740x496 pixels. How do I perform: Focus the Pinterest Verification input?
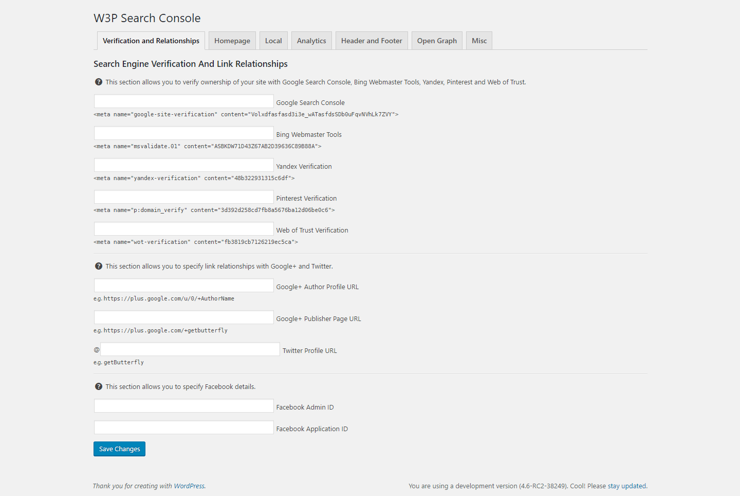pos(183,197)
